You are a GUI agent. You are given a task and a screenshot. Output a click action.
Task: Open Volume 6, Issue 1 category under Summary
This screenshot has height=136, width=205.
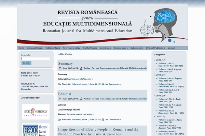tap(85, 84)
